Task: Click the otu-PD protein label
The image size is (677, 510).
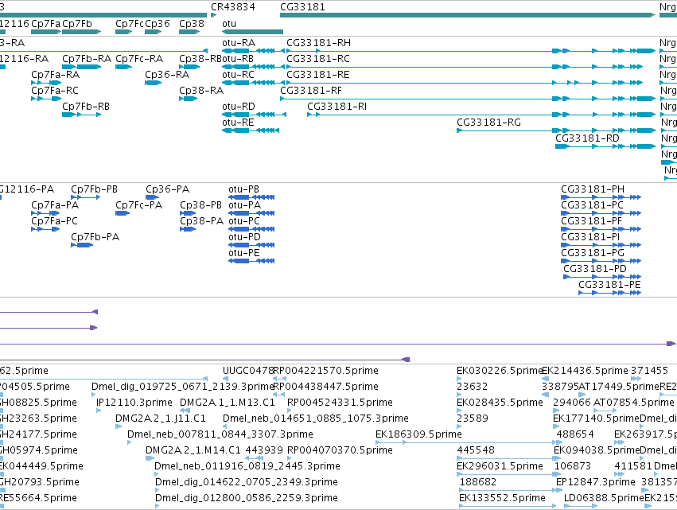Action: click(245, 238)
